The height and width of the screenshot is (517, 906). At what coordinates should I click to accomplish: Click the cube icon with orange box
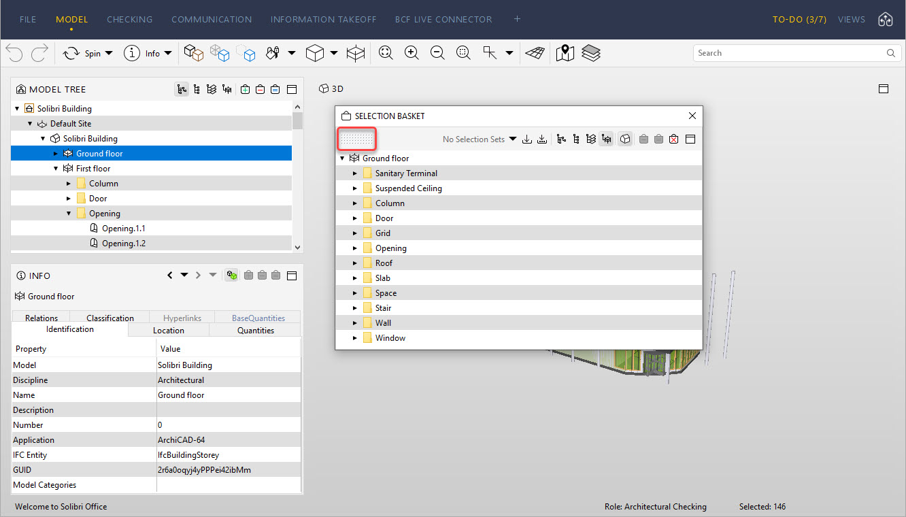[x=194, y=53]
